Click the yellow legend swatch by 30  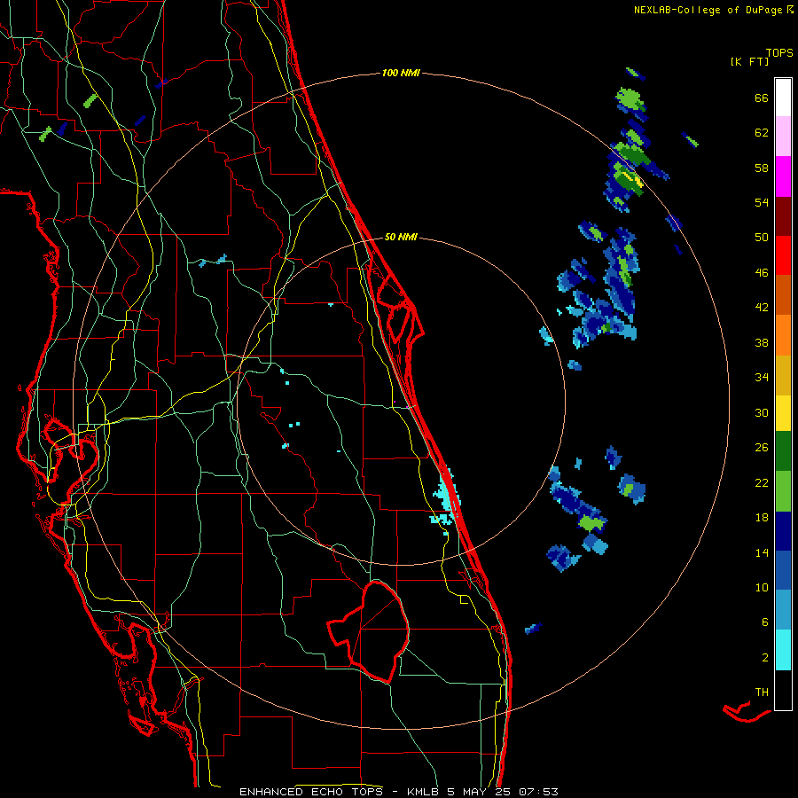(x=783, y=413)
